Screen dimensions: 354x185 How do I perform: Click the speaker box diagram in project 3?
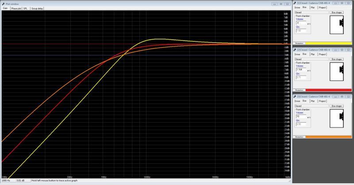pos(340,117)
